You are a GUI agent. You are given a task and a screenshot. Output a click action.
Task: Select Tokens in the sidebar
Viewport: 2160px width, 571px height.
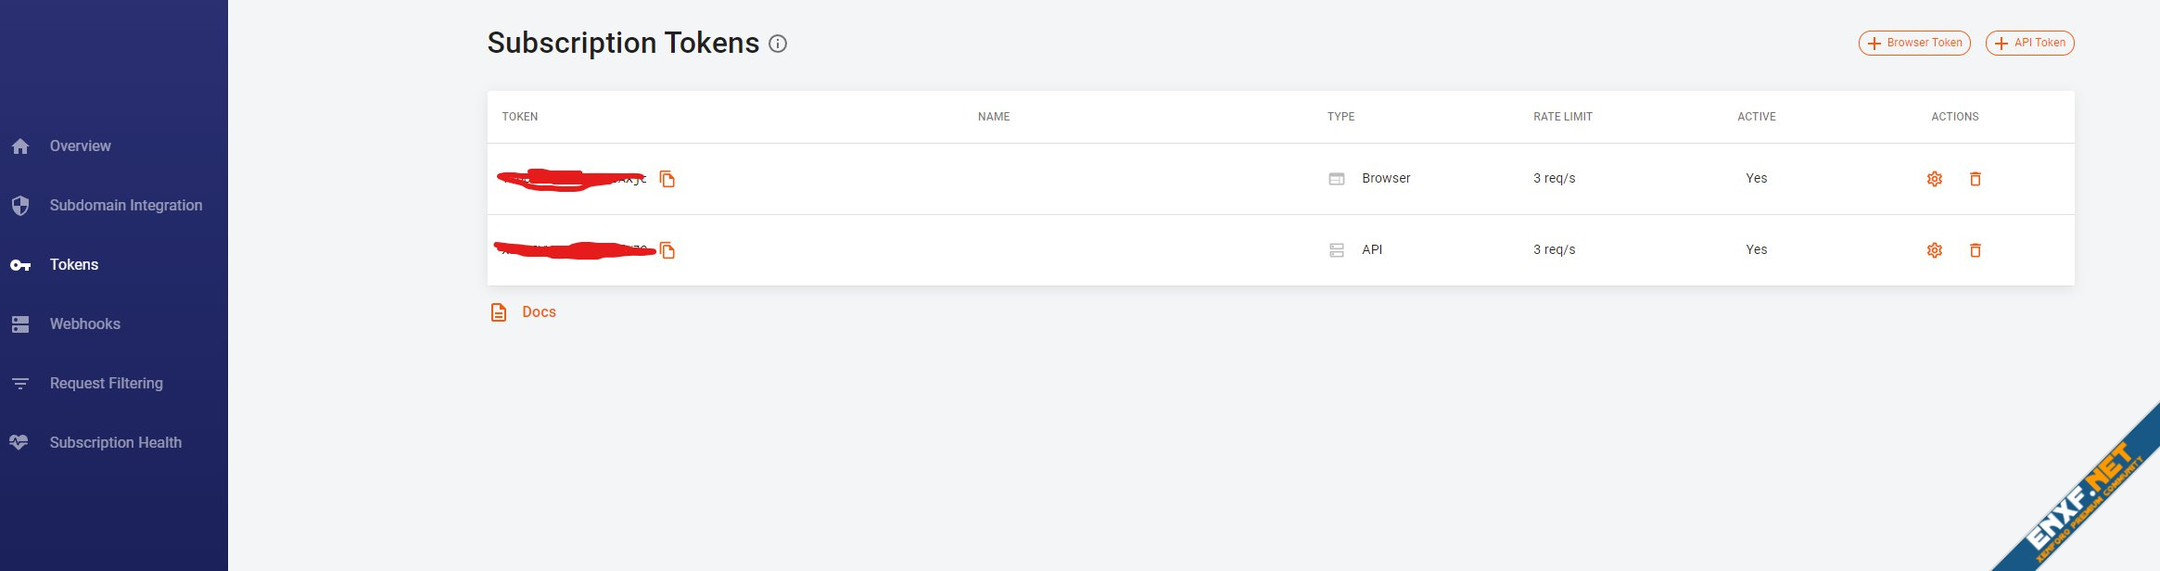[73, 265]
